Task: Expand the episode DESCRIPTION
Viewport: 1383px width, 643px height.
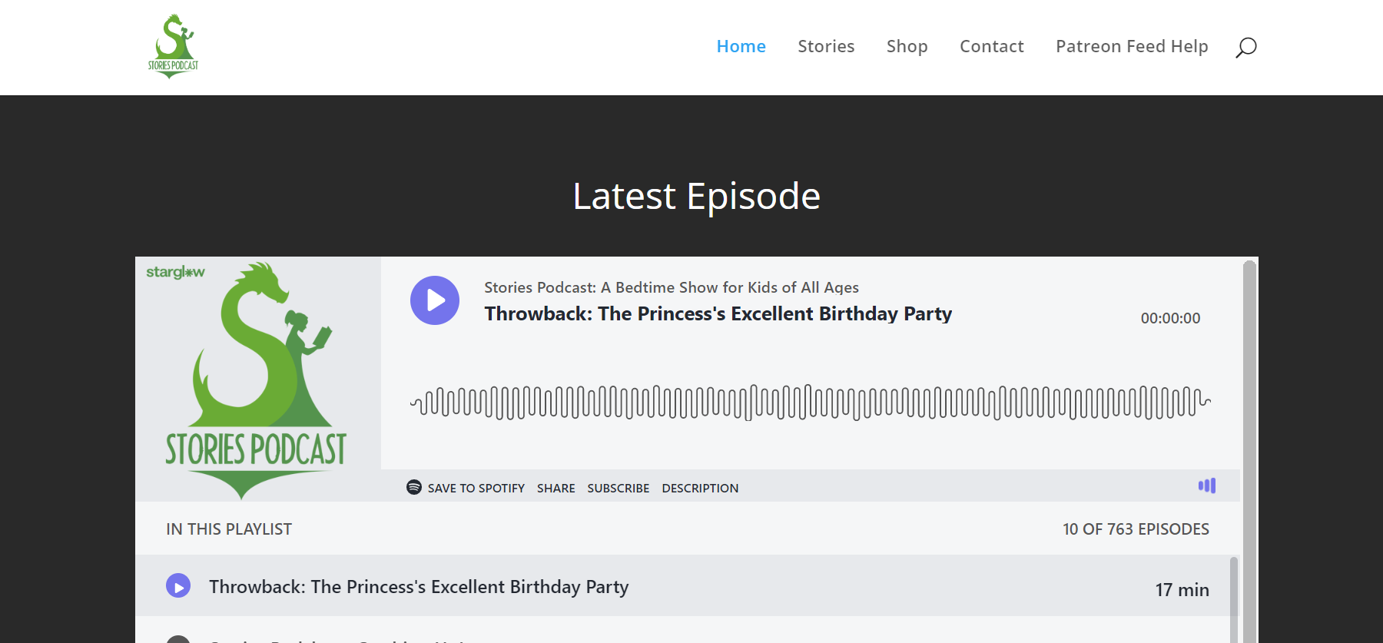Action: click(x=700, y=489)
